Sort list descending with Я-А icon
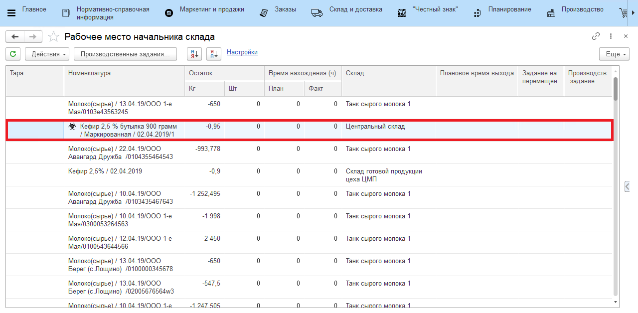Viewport: 638px width, 313px height. coord(214,54)
